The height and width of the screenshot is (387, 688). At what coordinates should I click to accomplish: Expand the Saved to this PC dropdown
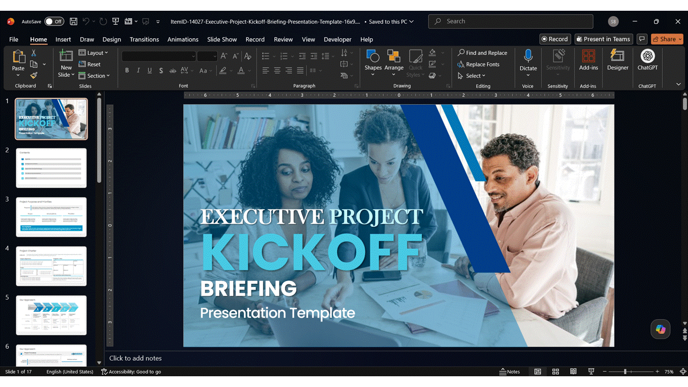tap(391, 21)
